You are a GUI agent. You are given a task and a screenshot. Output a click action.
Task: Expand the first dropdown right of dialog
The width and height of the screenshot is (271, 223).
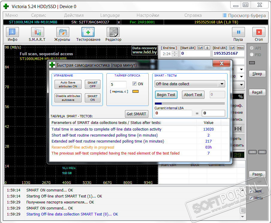pos(241,70)
